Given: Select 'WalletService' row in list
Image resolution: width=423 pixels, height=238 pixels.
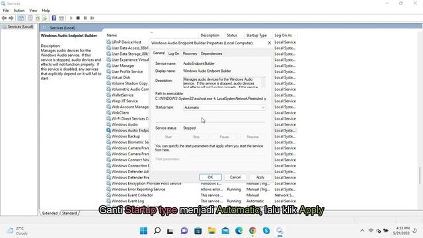Looking at the screenshot, I should tap(122, 95).
